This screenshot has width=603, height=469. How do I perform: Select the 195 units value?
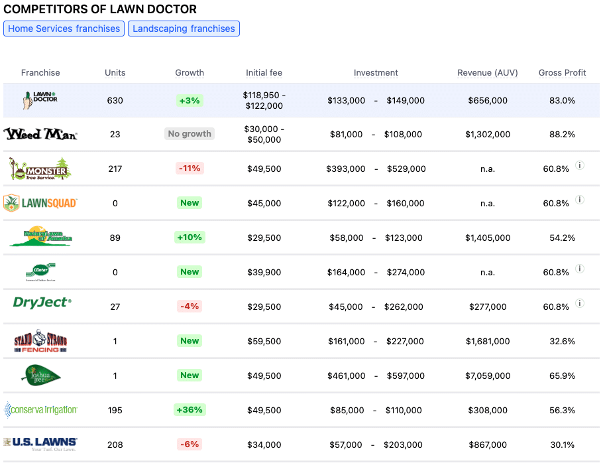click(115, 411)
